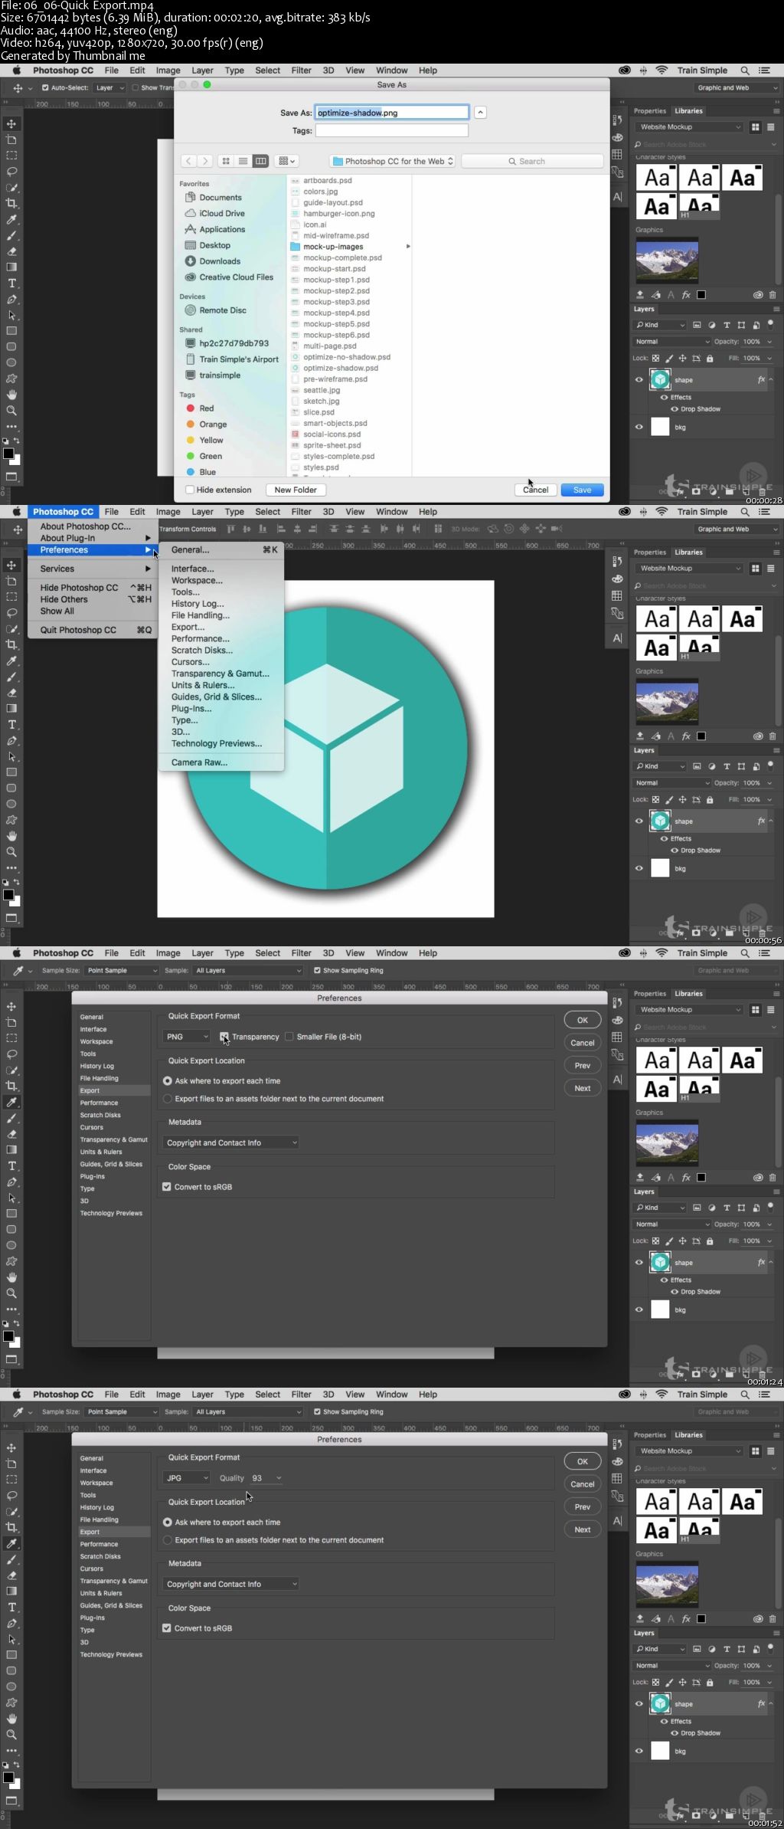The height and width of the screenshot is (1829, 784).
Task: Click Next in Preferences, 00:01:52 frame
Action: coord(583,1529)
